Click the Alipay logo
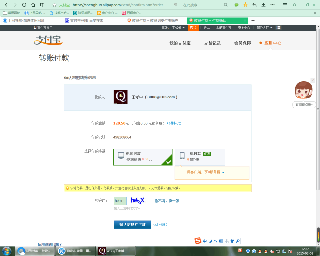Screen dimensions: 320x256 click(x=48, y=40)
